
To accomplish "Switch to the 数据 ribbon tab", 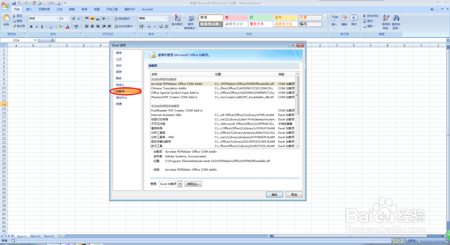I will [72, 9].
